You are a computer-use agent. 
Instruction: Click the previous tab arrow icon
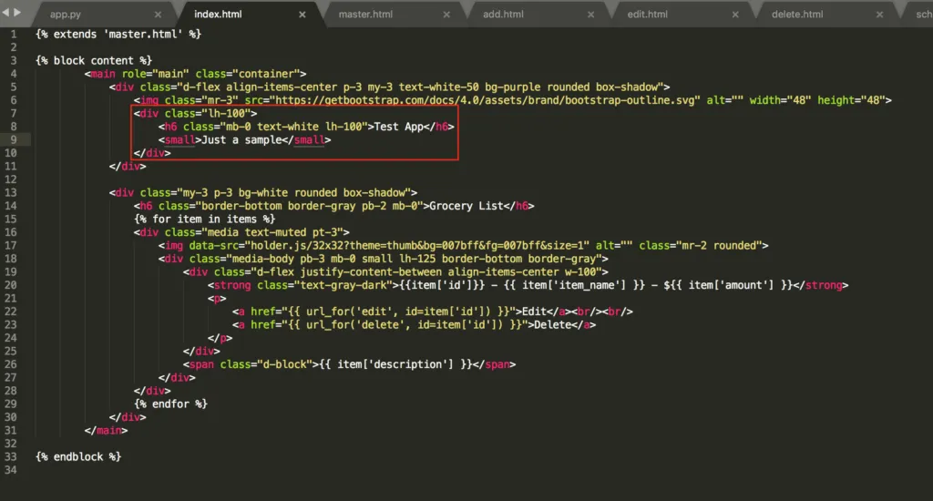point(5,12)
